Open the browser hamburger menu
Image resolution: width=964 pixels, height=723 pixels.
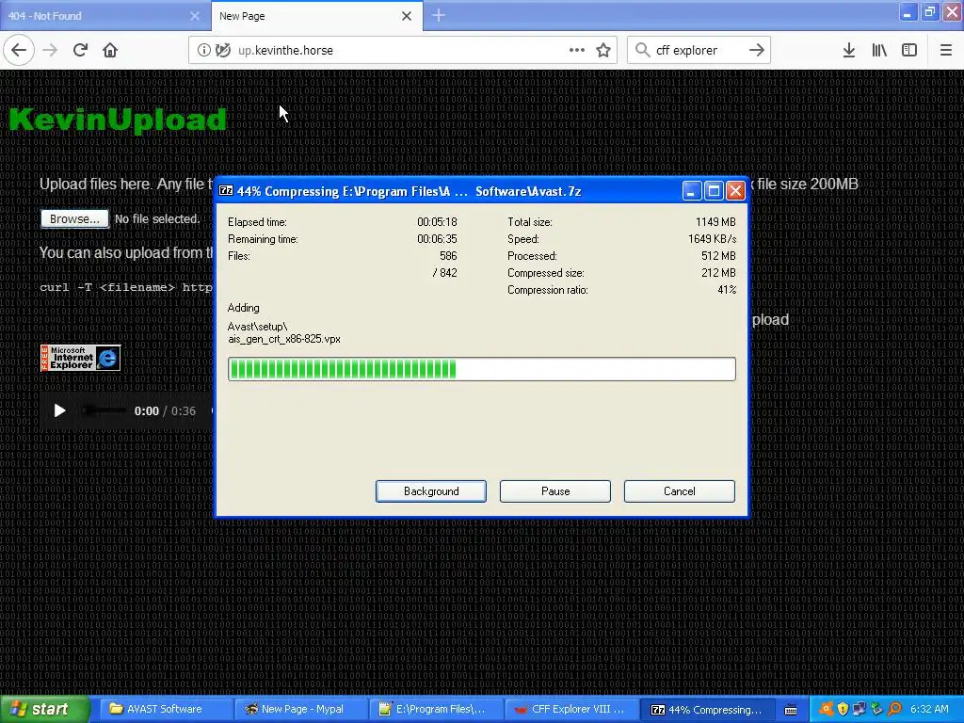[945, 50]
